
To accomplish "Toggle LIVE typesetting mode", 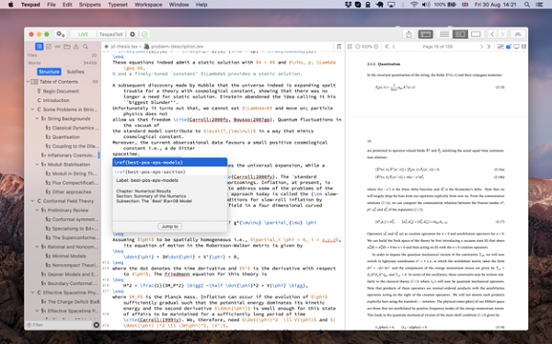I will pos(83,34).
